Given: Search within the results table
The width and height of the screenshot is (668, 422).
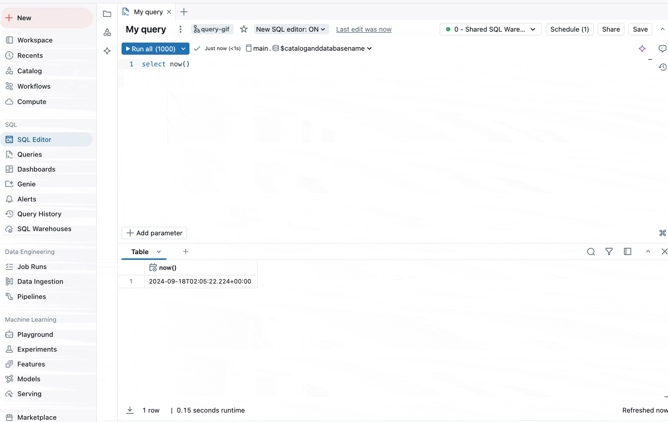Looking at the screenshot, I should coord(591,252).
